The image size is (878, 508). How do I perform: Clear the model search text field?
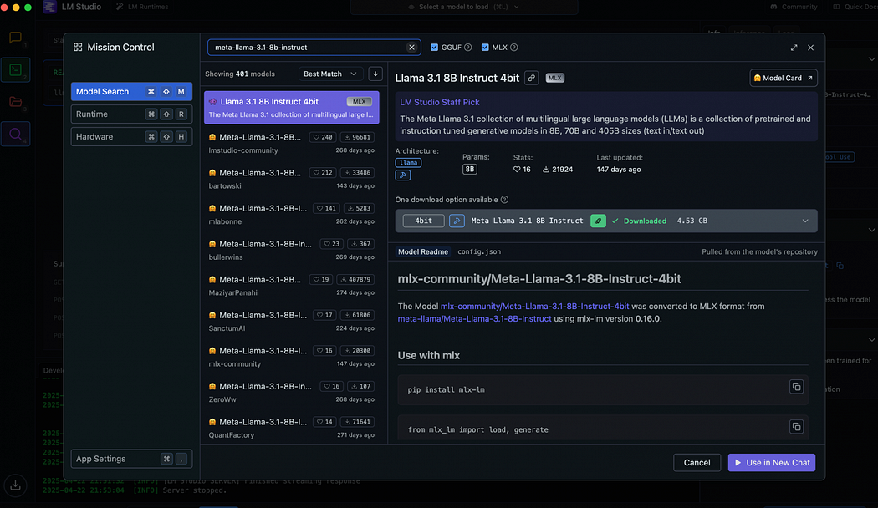[411, 48]
